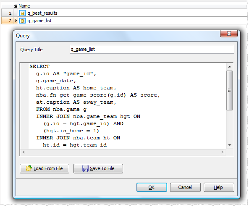The height and width of the screenshot is (207, 249).
Task: Click the 'FROM nba.game g' line
Action: click(61, 109)
